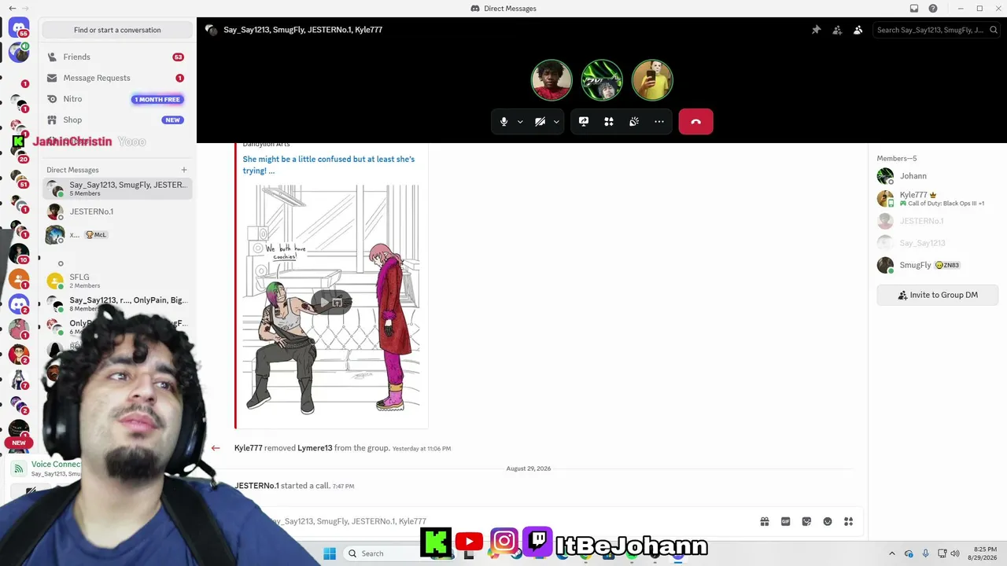The width and height of the screenshot is (1007, 566).
Task: Open Discord help icon
Action: click(x=933, y=9)
